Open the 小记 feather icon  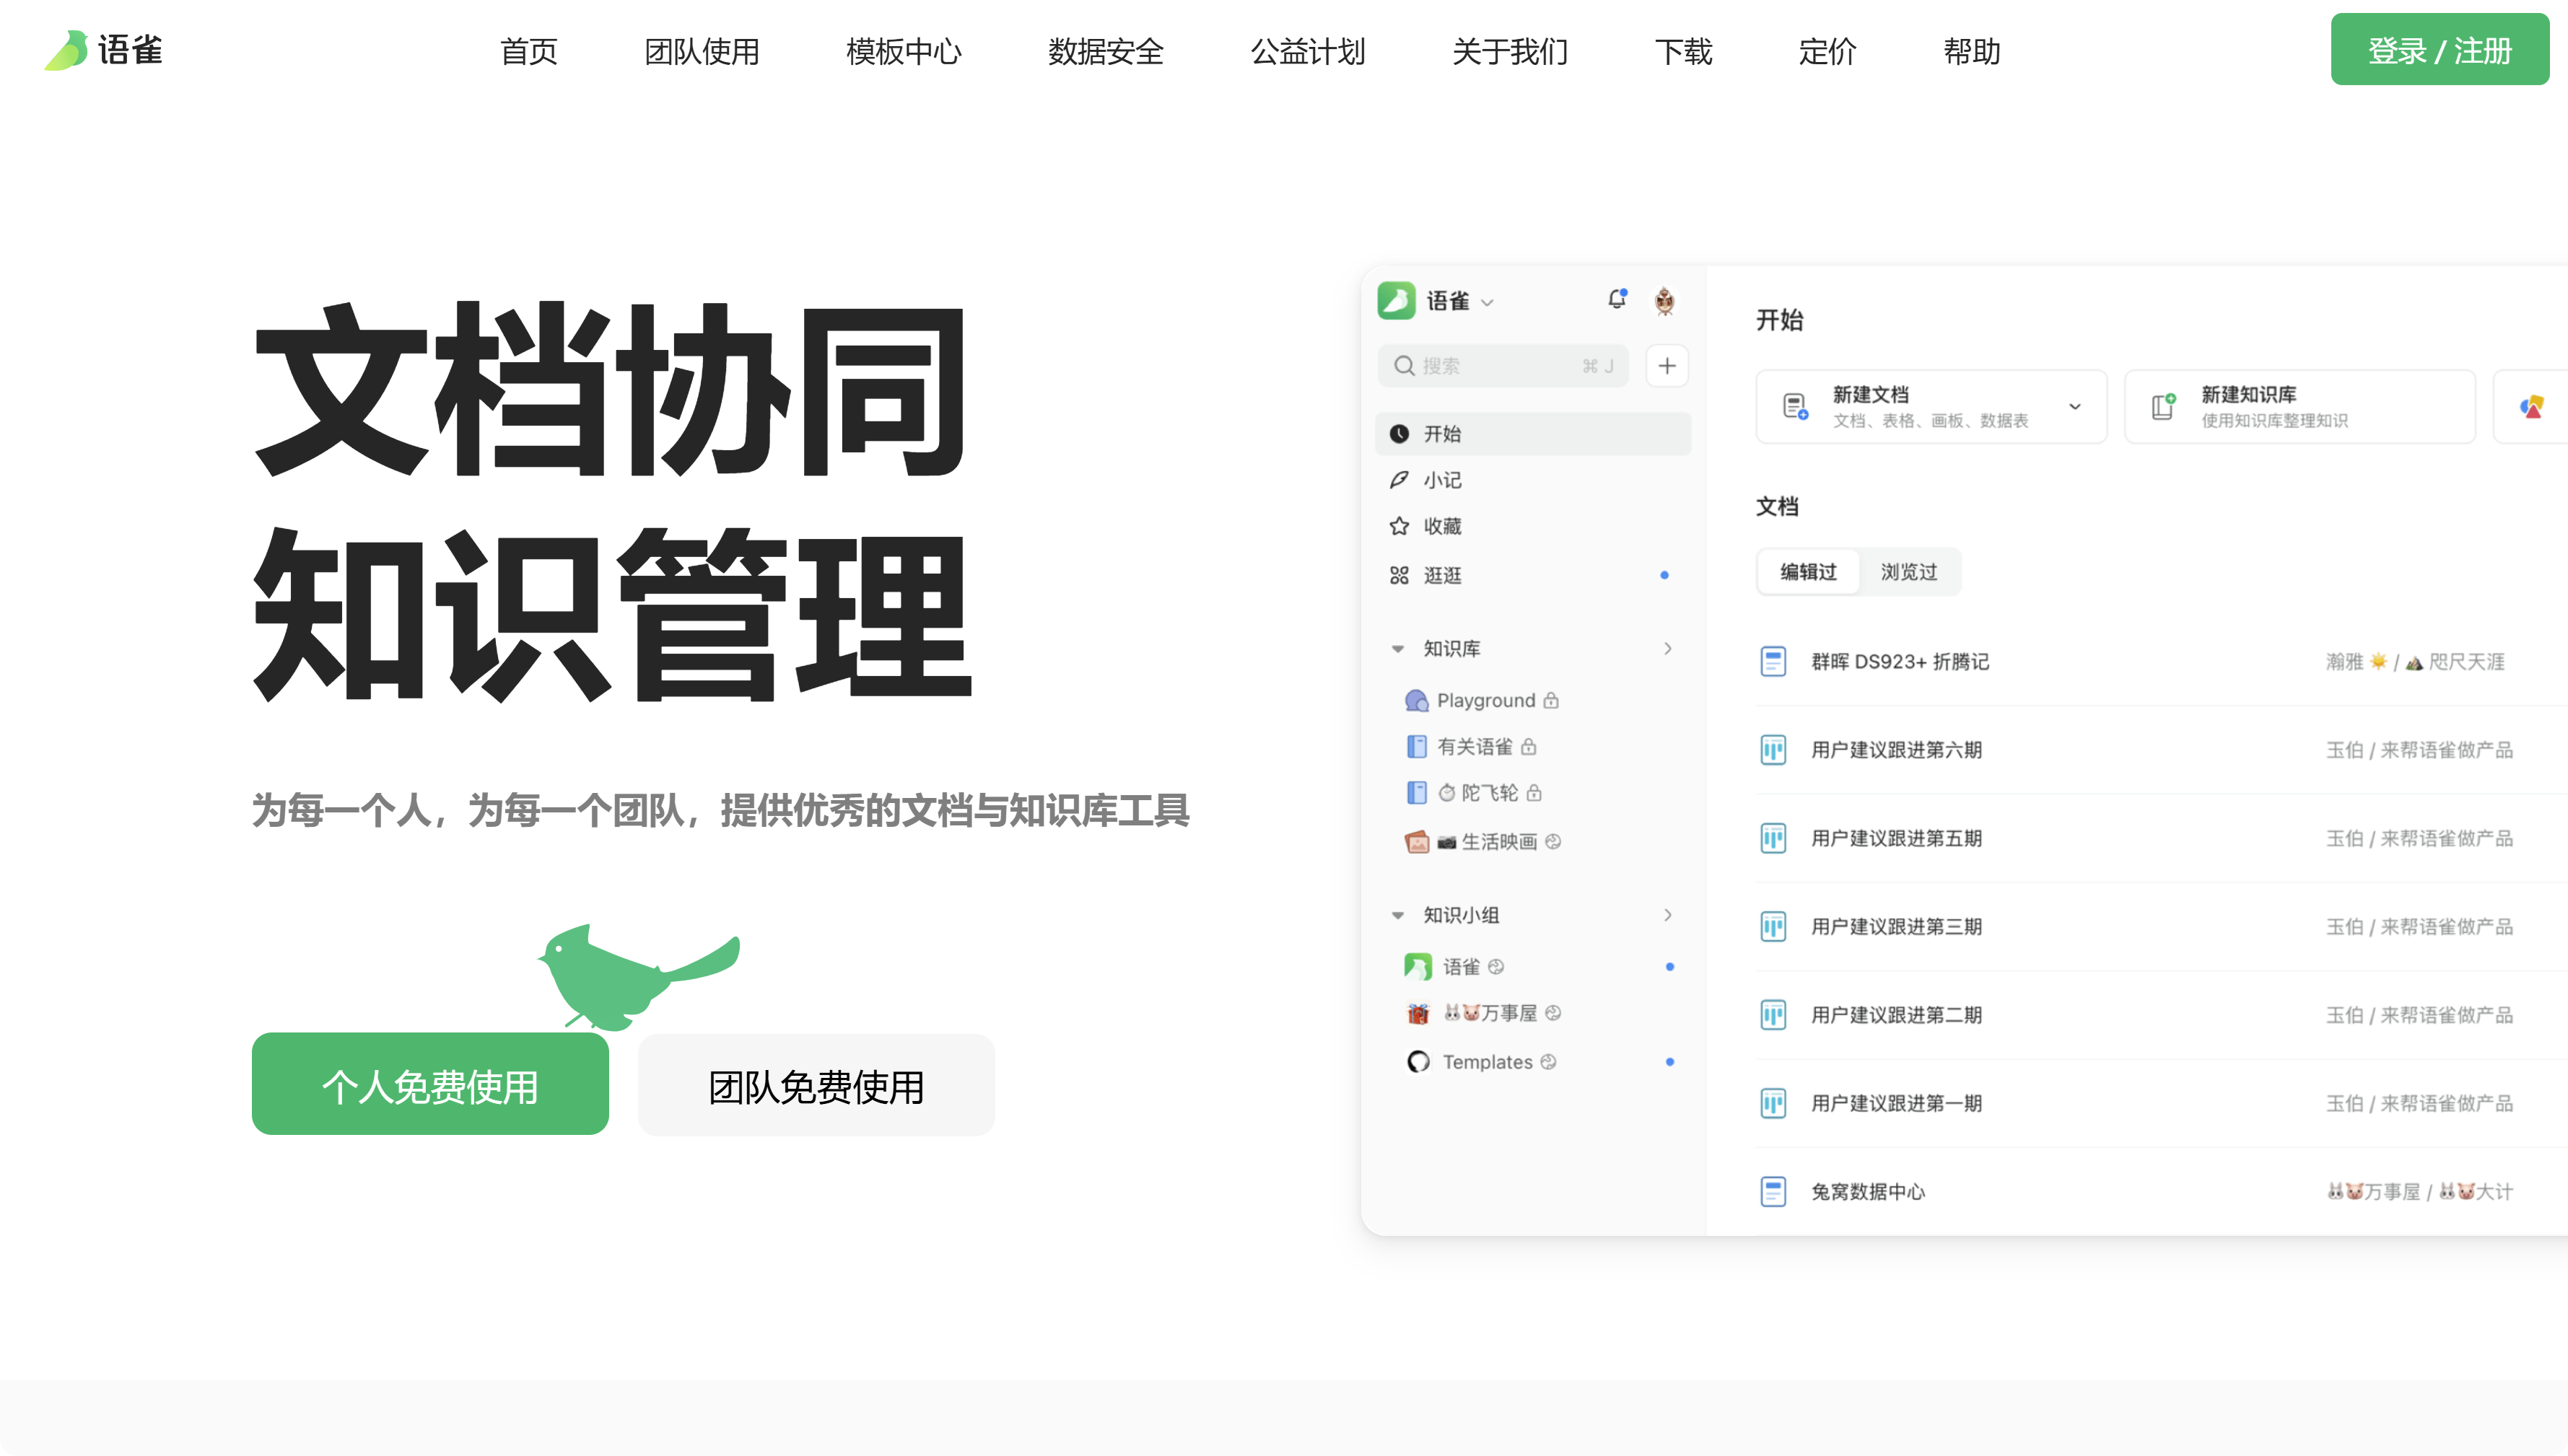point(1399,480)
